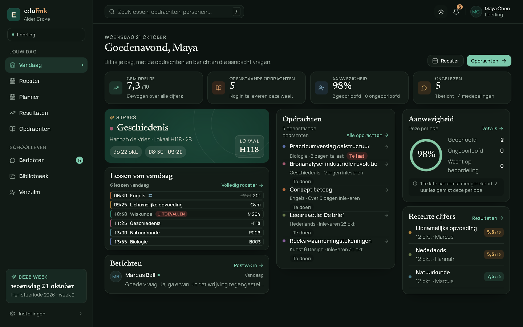The height and width of the screenshot is (327, 523).
Task: Open Opdrachten in the sidebar
Action: tap(46, 129)
